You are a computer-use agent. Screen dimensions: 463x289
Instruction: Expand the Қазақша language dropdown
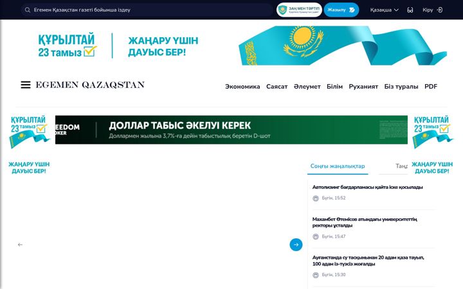click(384, 10)
